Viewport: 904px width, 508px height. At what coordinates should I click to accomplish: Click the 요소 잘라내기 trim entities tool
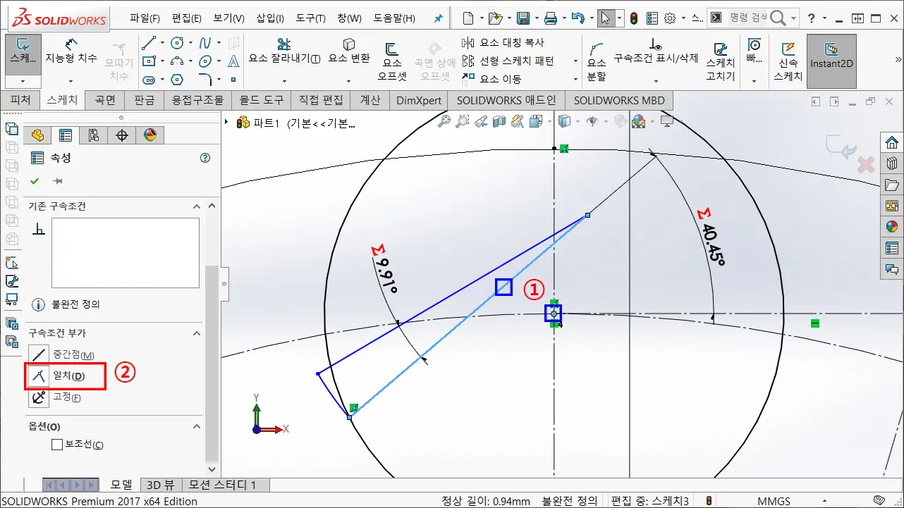[284, 51]
